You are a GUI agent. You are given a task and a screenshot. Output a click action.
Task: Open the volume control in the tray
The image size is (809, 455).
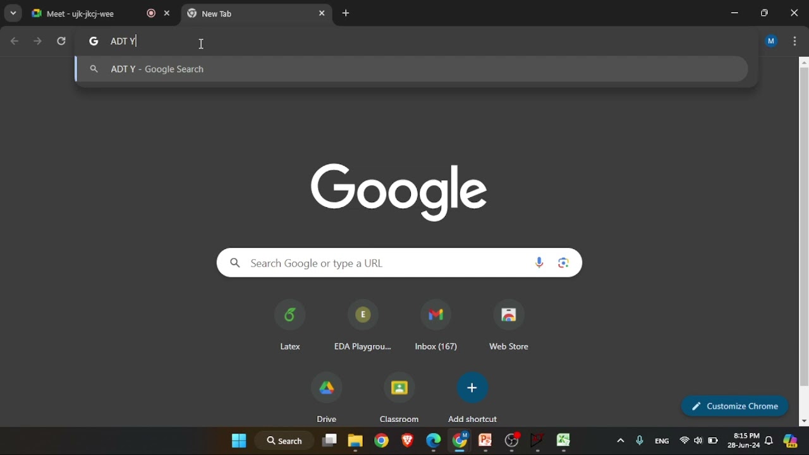[698, 441]
